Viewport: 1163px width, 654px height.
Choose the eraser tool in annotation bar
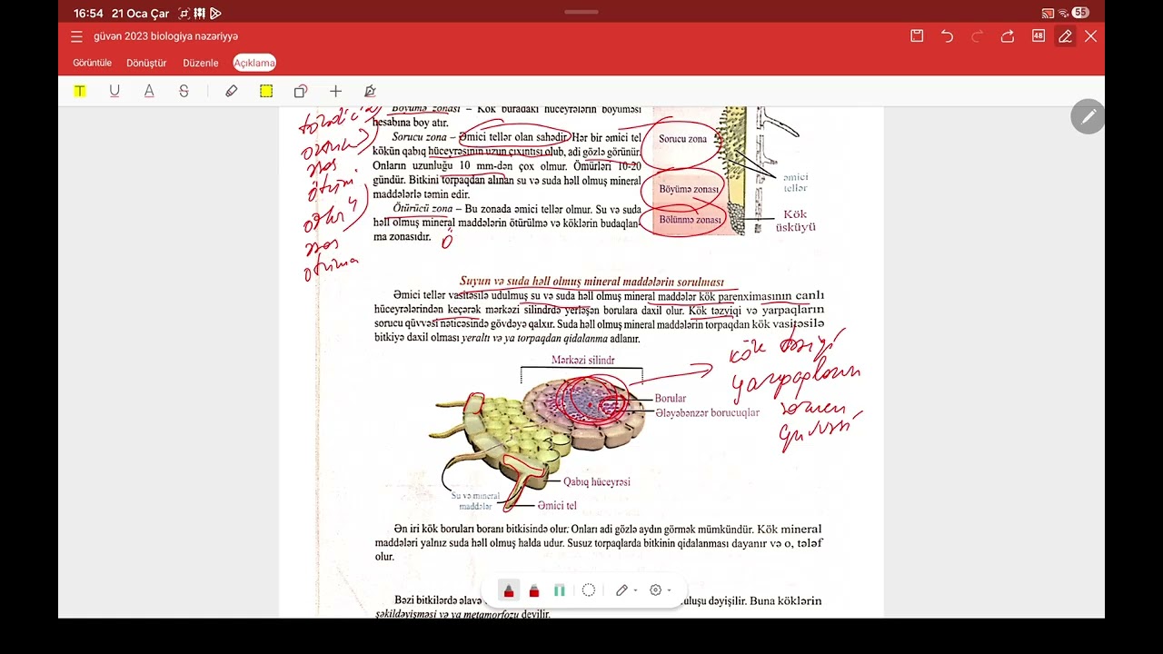click(232, 91)
